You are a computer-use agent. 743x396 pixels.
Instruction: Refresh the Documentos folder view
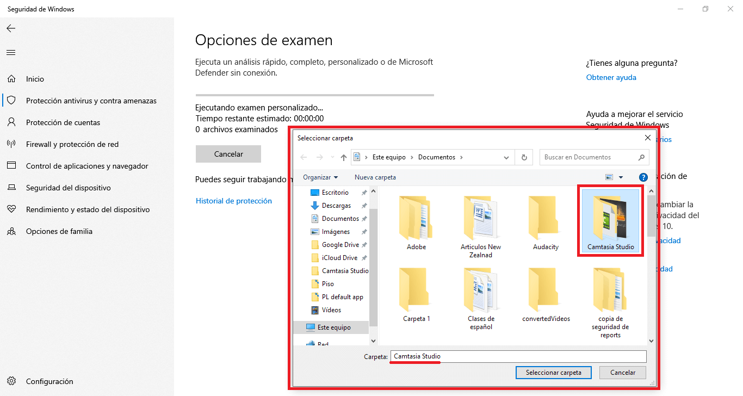click(x=524, y=157)
